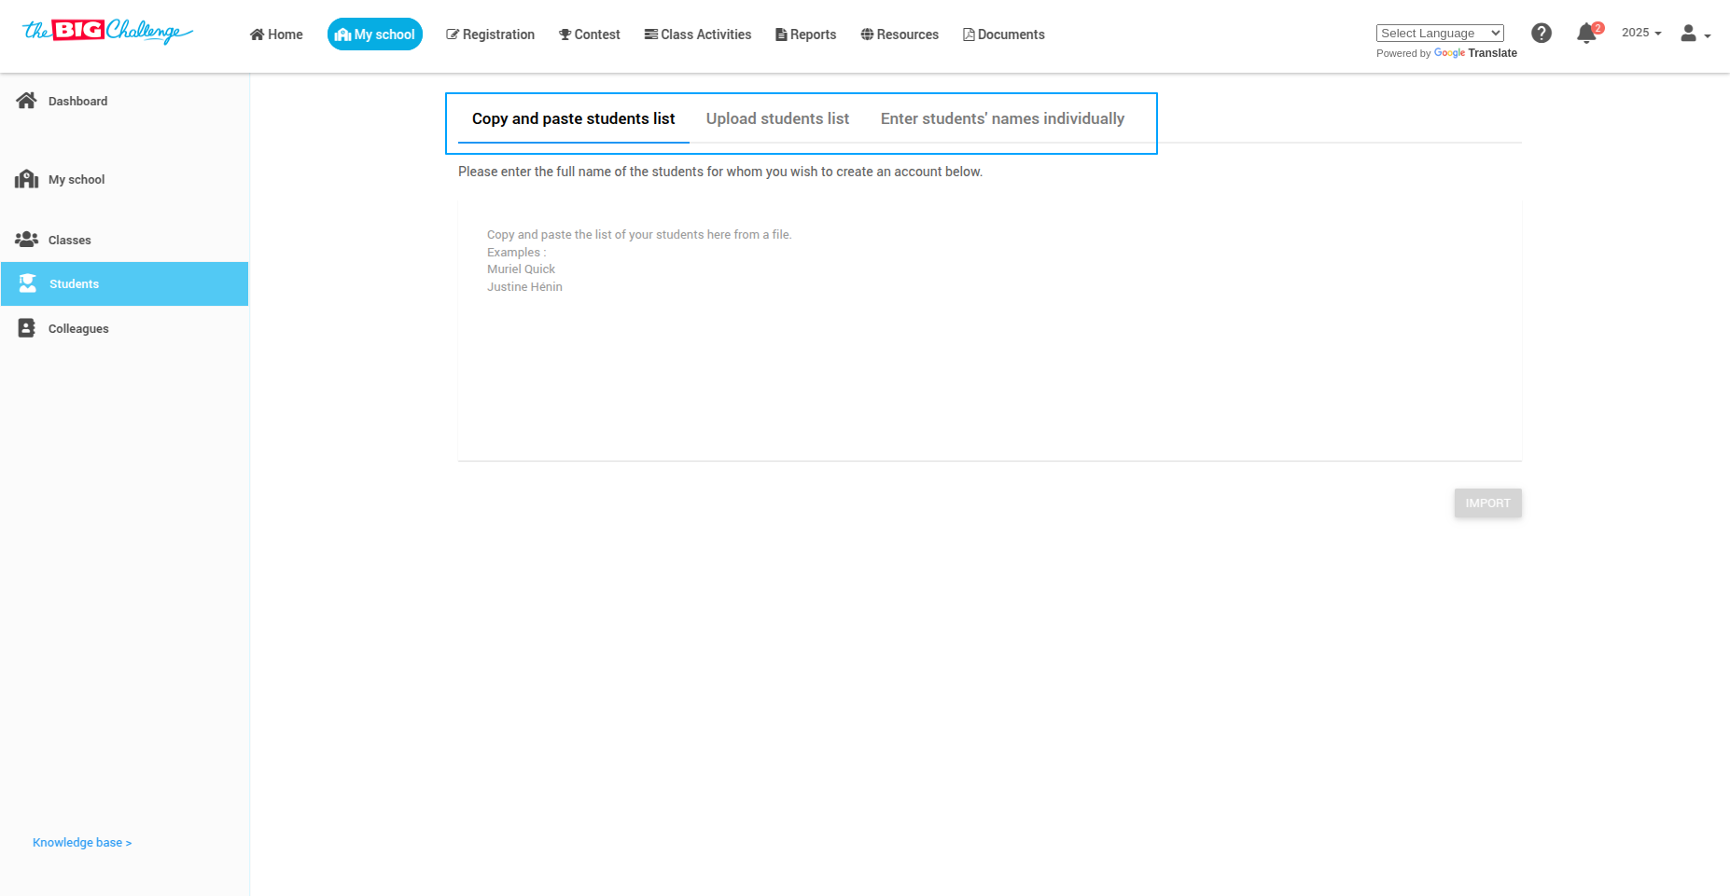
Task: Open the Reports menu item
Action: (x=806, y=34)
